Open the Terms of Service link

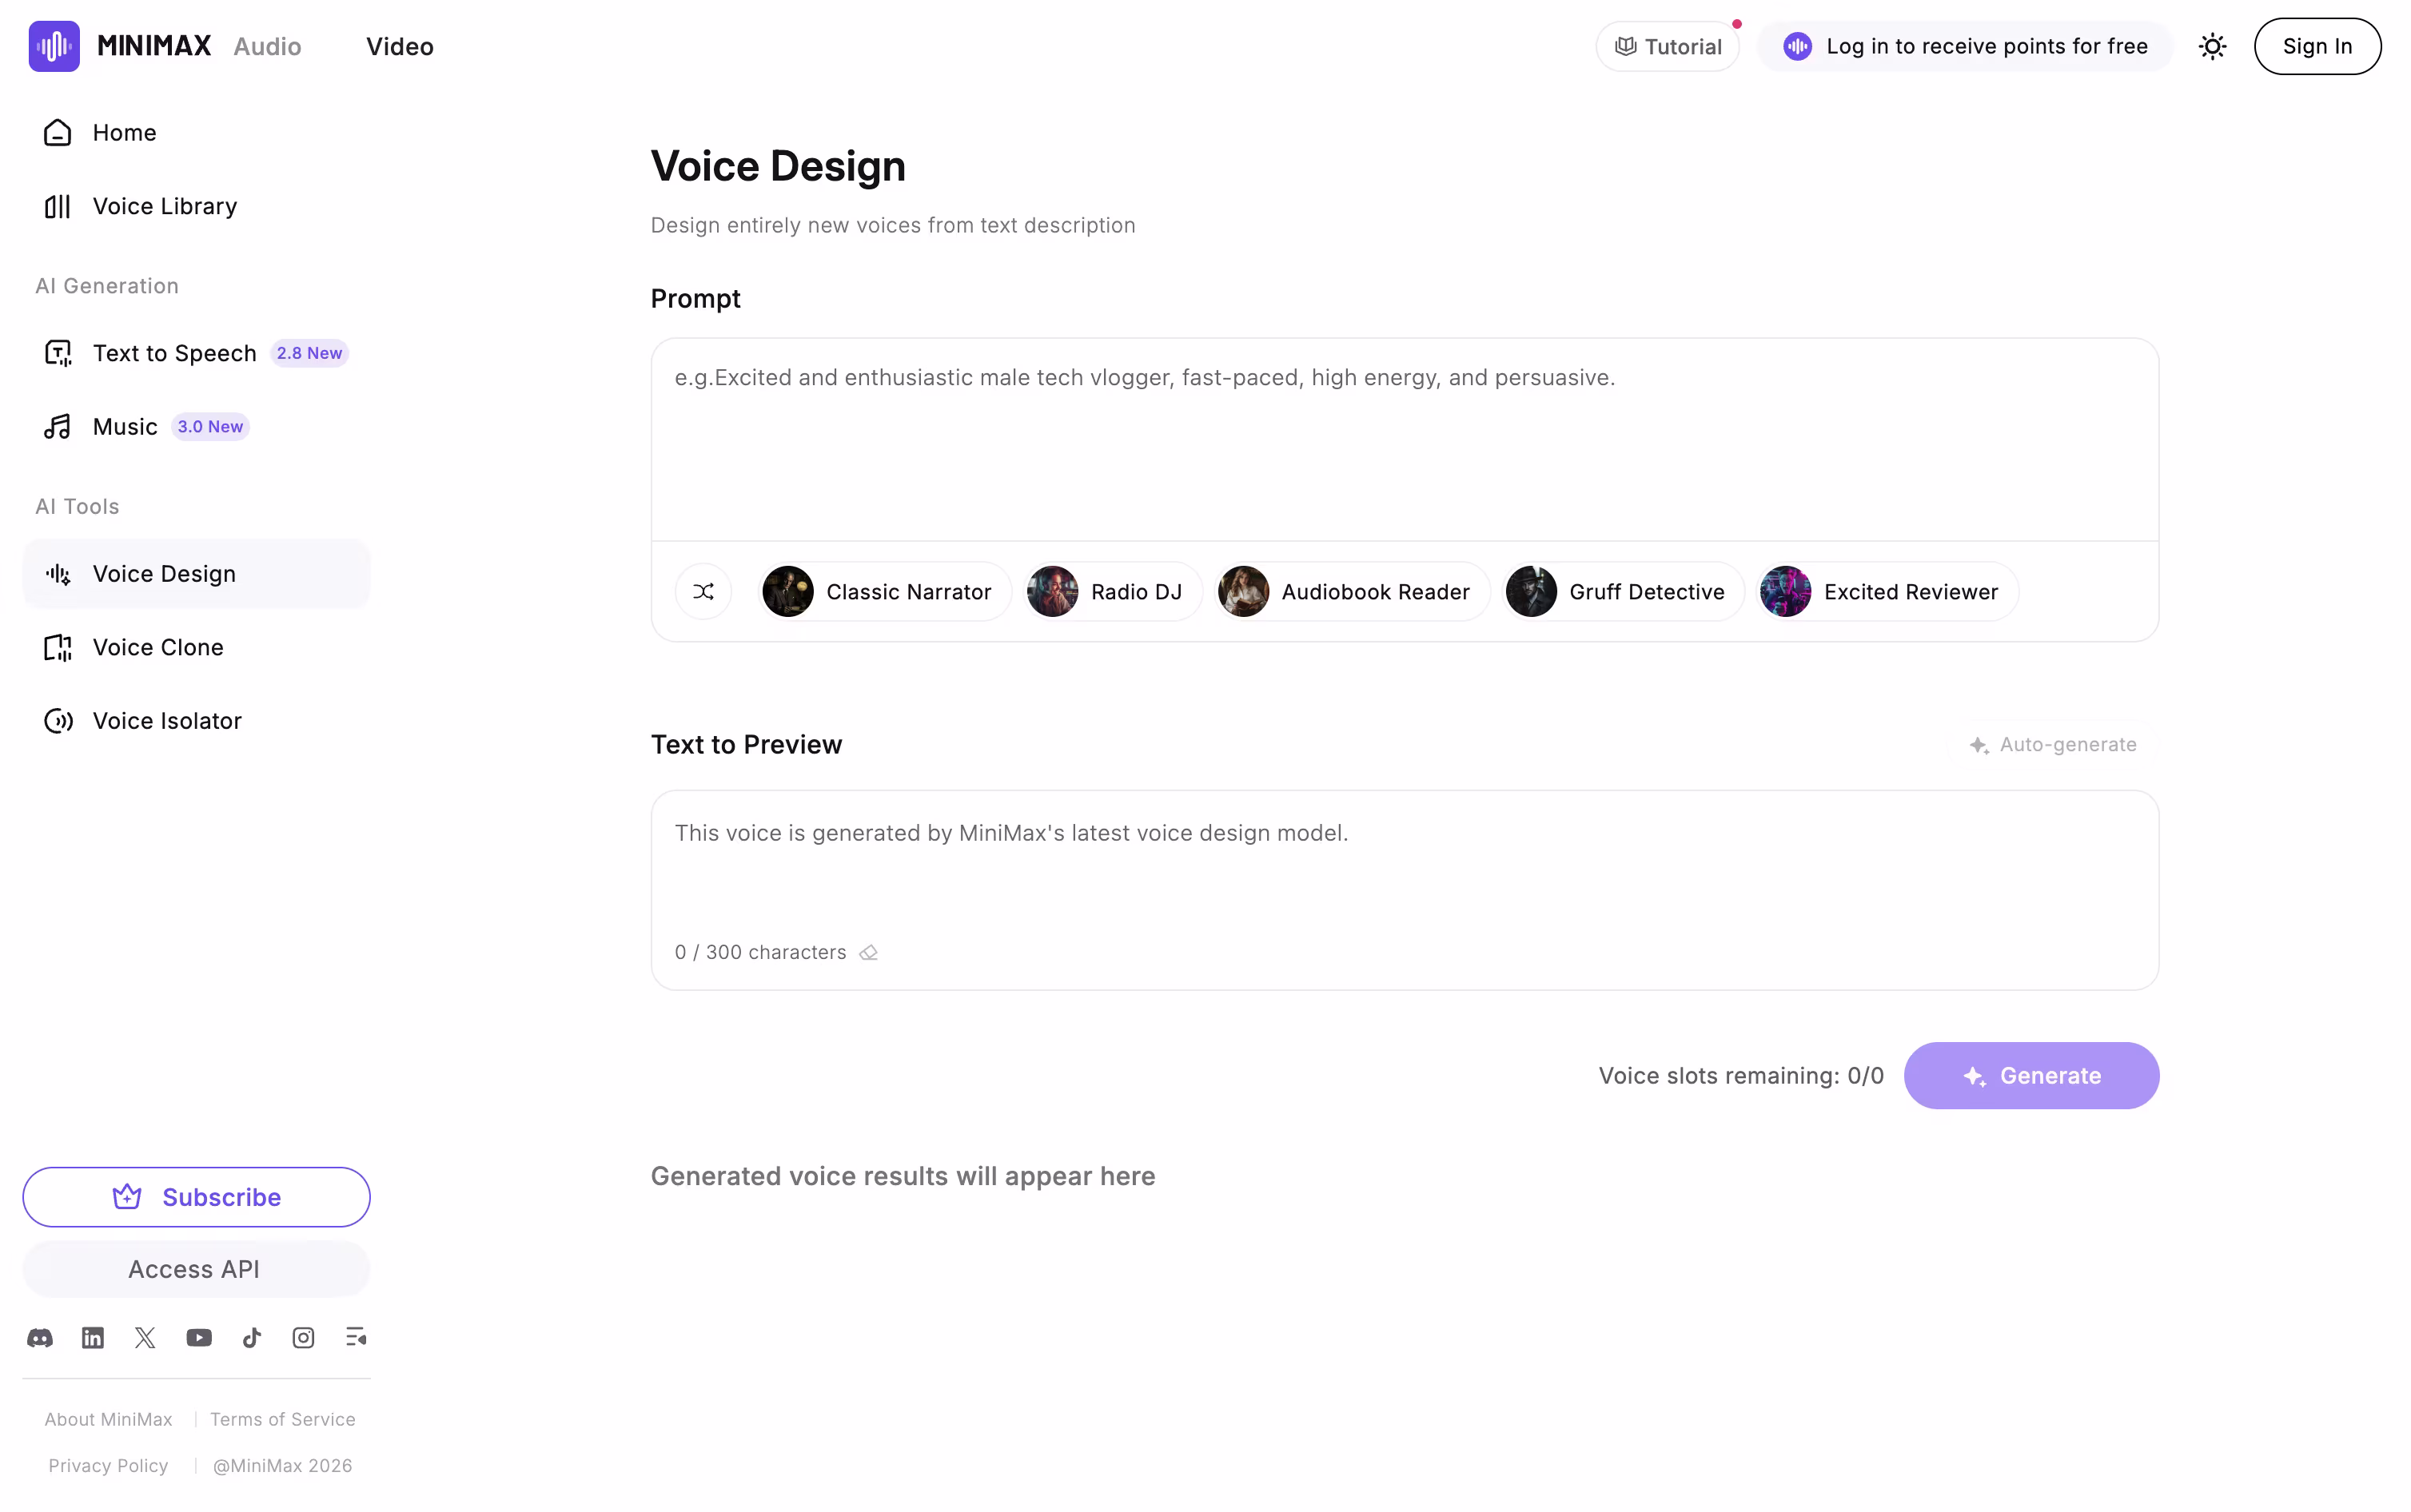(x=282, y=1419)
